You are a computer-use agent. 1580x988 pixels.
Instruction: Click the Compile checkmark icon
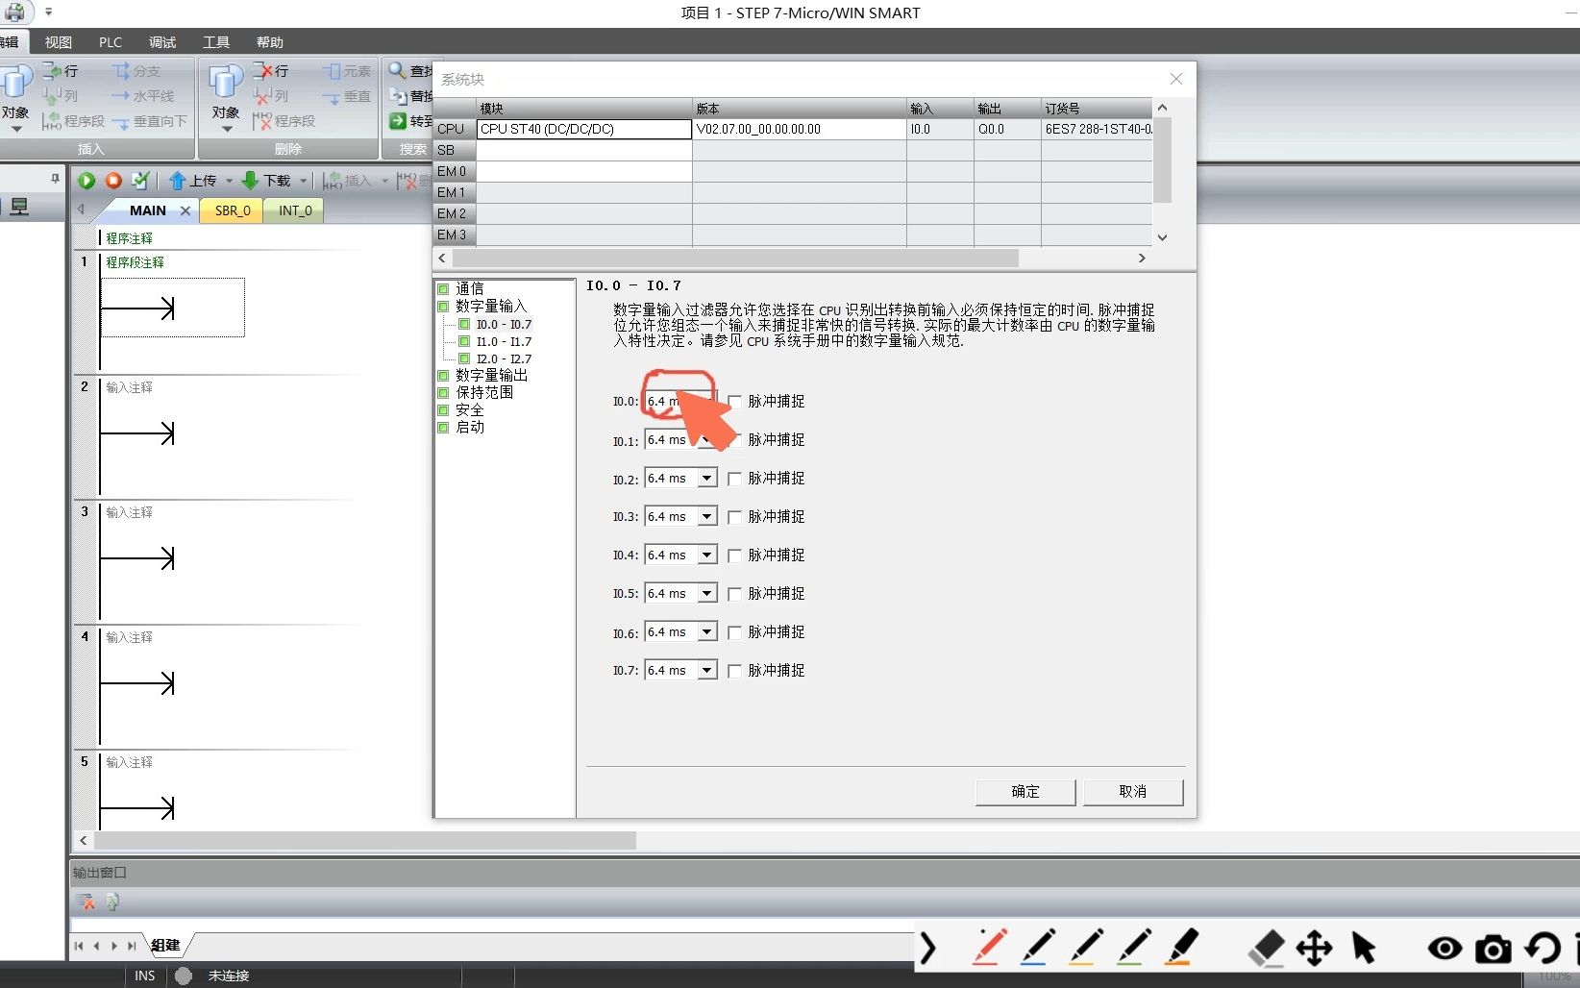click(140, 181)
